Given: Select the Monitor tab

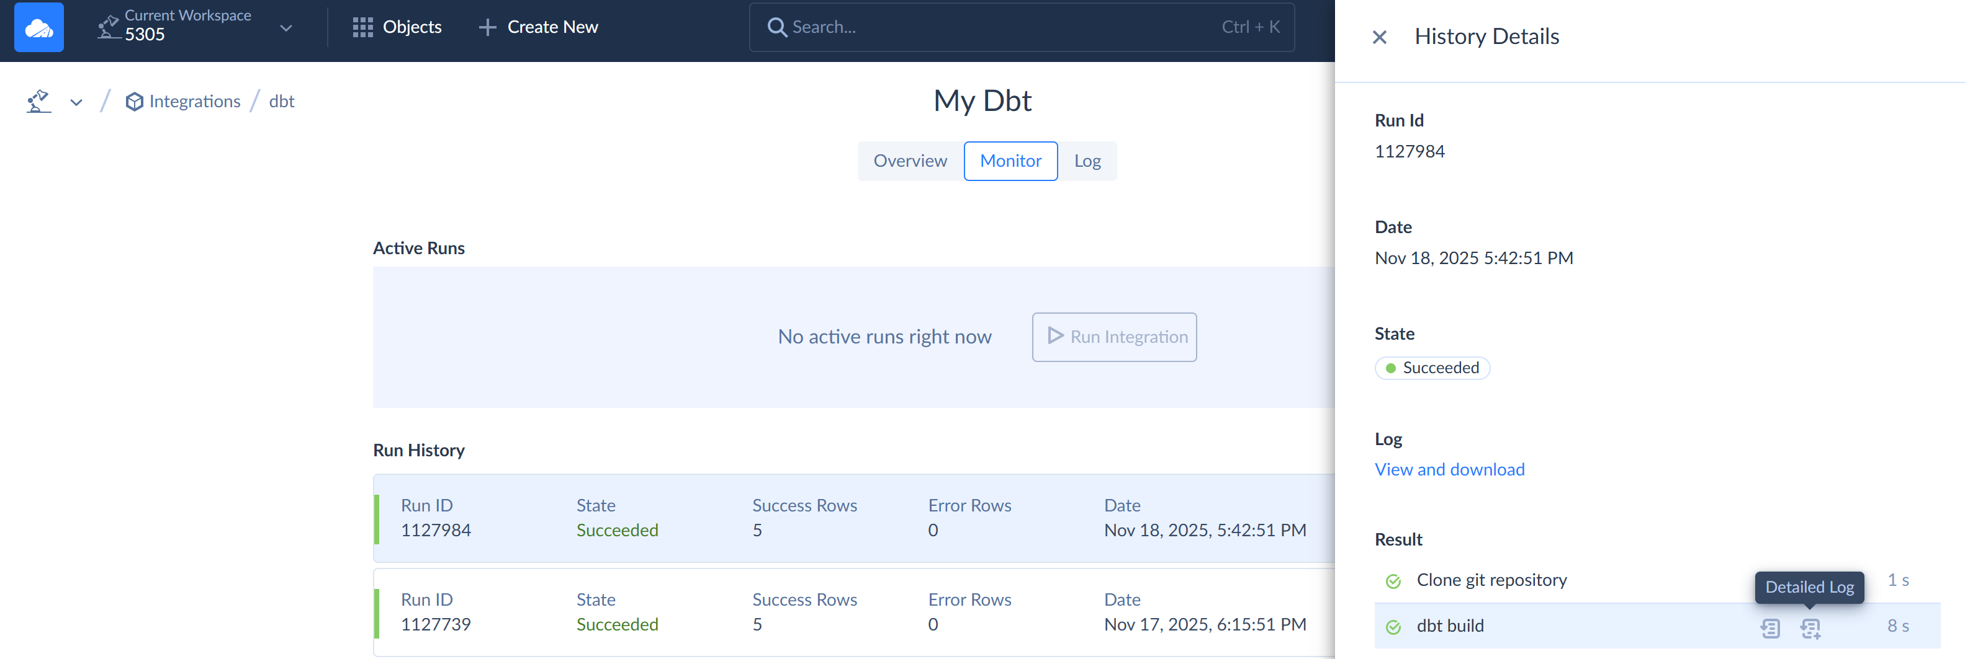Looking at the screenshot, I should 1010,161.
